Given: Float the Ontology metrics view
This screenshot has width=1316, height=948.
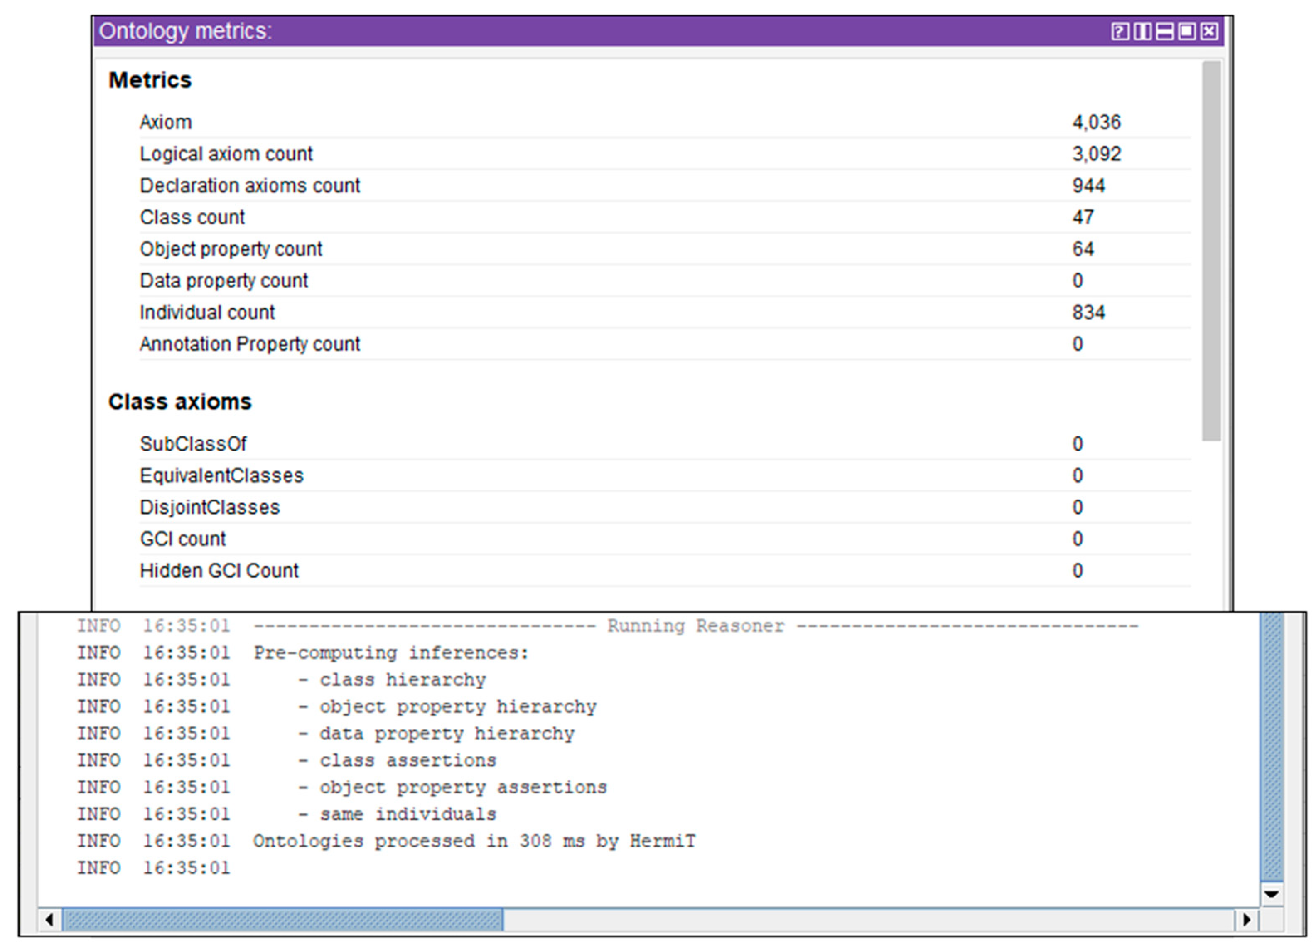Looking at the screenshot, I should pyautogui.click(x=1187, y=31).
